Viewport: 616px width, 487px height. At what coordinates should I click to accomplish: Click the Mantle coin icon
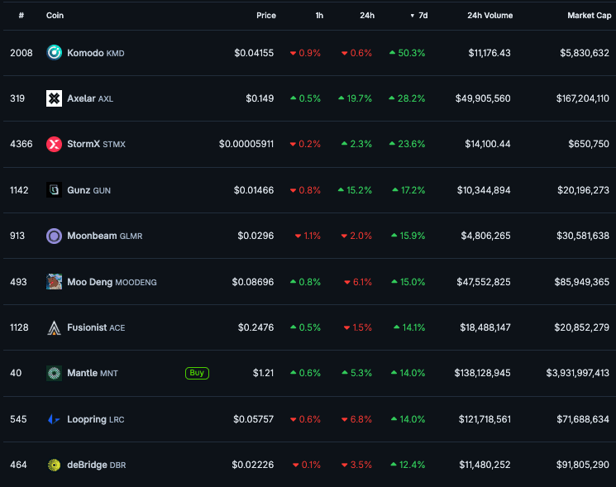click(x=54, y=373)
